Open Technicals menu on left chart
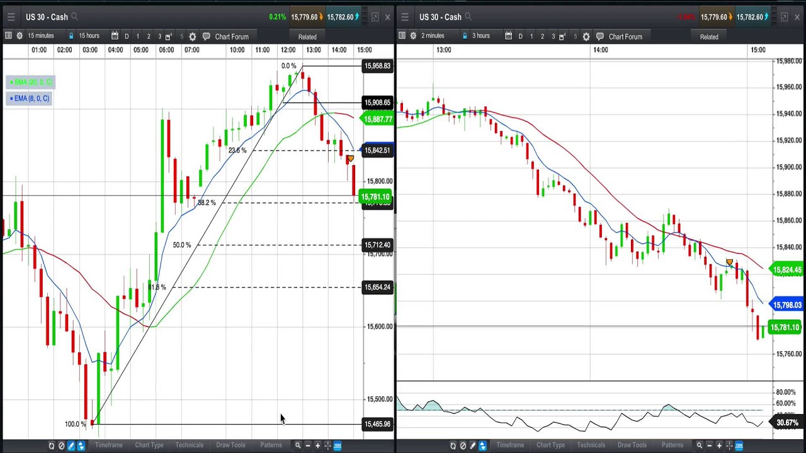806x453 pixels. [x=190, y=445]
